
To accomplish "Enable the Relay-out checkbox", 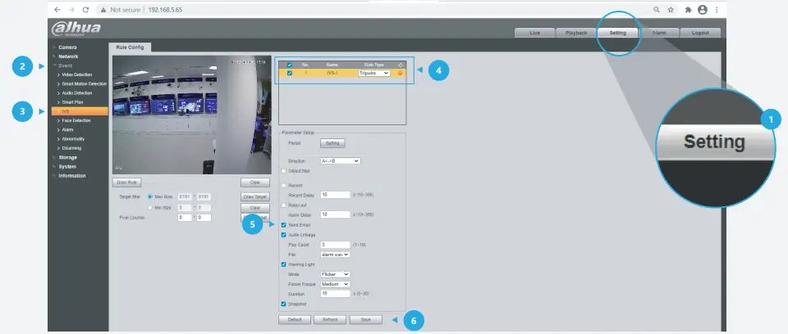I will [x=283, y=205].
